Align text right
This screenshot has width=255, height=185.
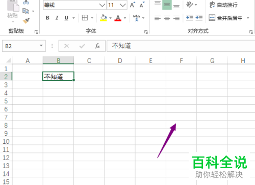pyautogui.click(x=176, y=18)
